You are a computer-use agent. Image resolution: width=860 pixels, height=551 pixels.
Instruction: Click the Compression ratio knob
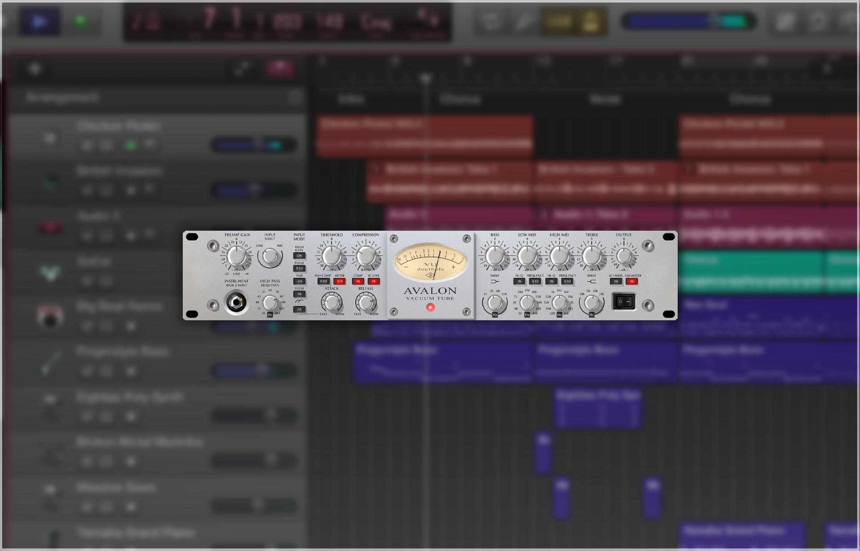coord(365,256)
